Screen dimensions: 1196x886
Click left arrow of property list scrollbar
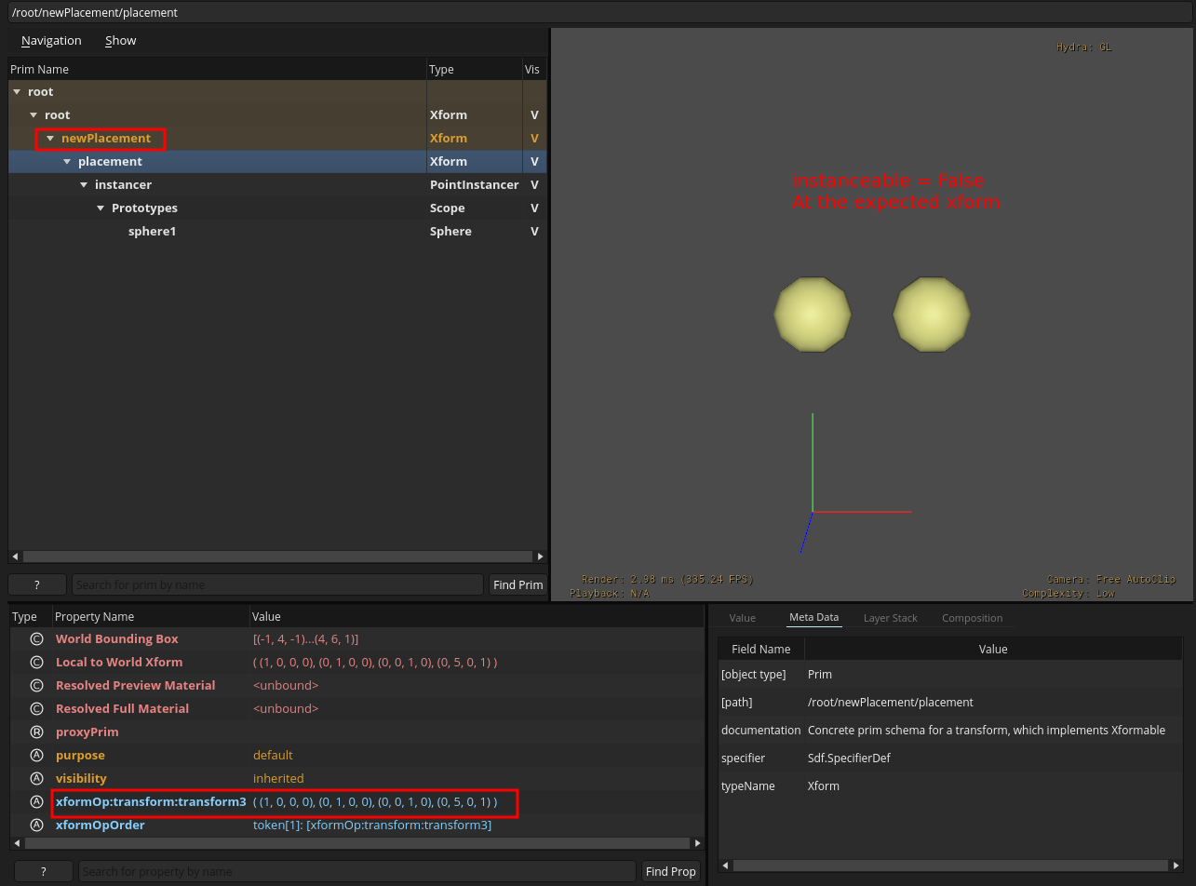(x=16, y=843)
